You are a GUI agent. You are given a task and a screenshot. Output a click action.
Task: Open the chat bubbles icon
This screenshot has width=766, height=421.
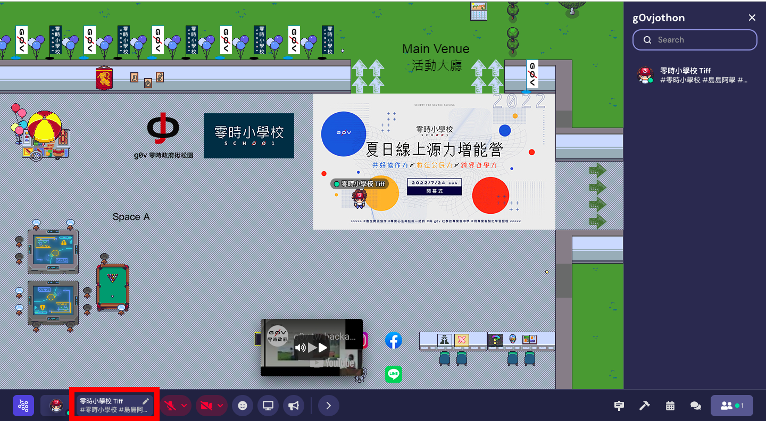coord(696,406)
